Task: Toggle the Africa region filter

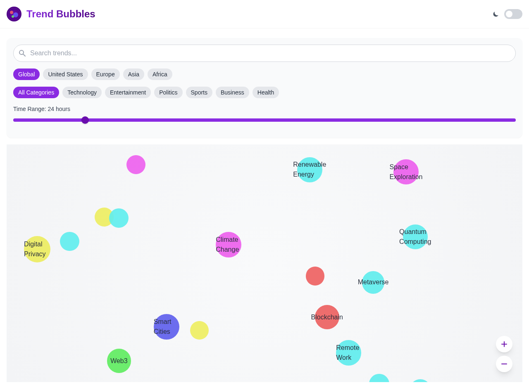Action: point(160,74)
